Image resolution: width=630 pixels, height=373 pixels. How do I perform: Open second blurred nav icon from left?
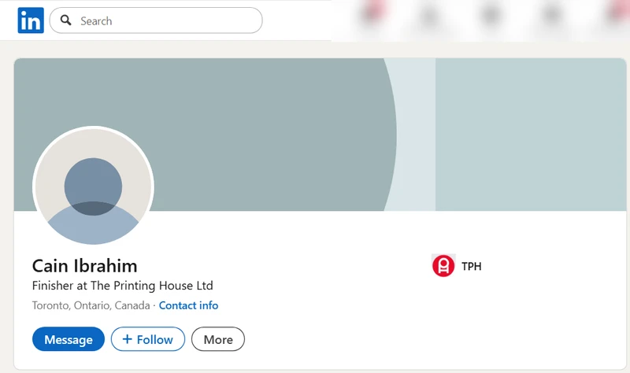[x=429, y=16]
